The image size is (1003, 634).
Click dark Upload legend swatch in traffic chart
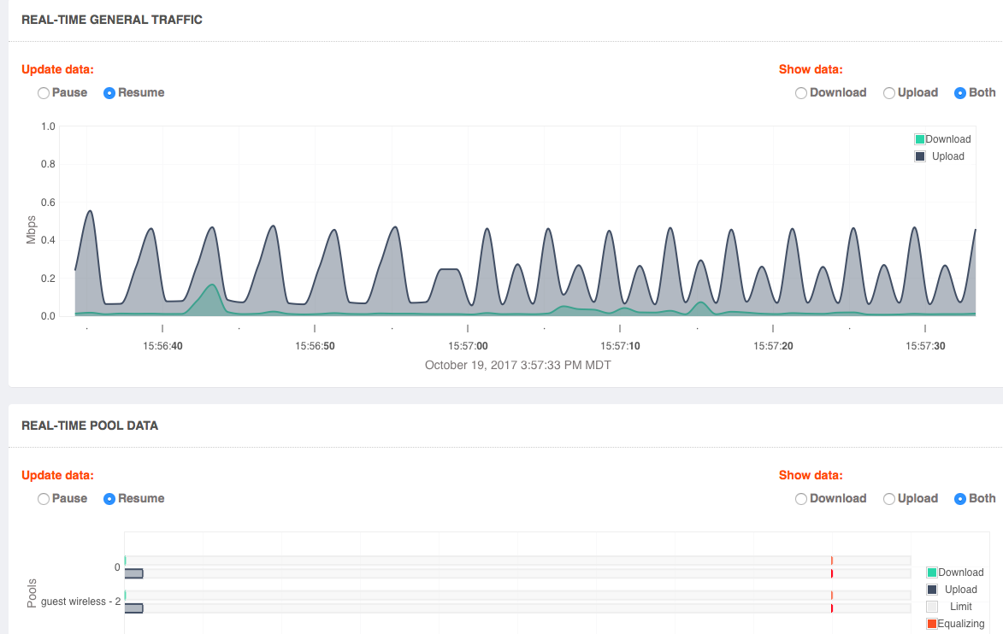click(x=920, y=156)
